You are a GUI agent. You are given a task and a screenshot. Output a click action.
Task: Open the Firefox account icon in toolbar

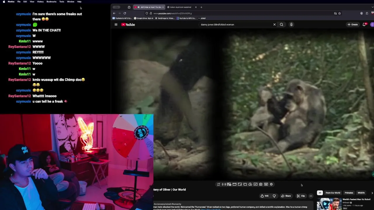coord(361,13)
